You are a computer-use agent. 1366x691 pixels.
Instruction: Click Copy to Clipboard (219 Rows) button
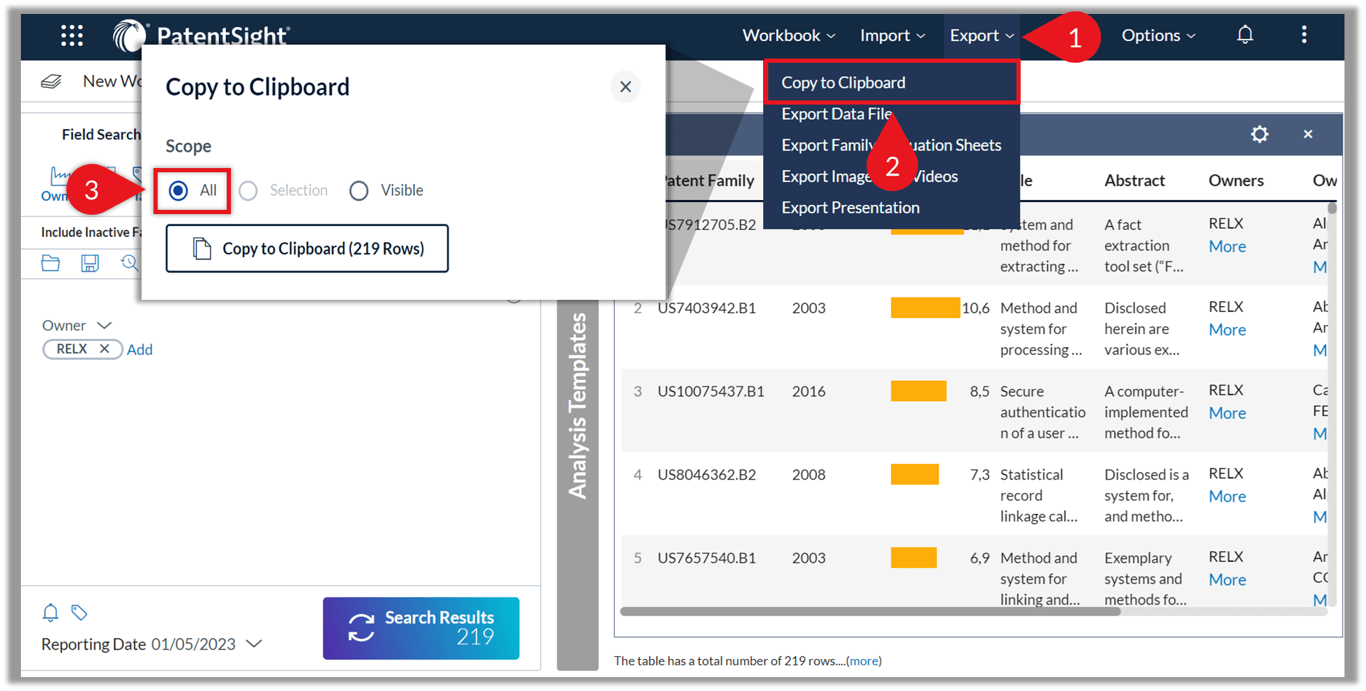coord(307,248)
